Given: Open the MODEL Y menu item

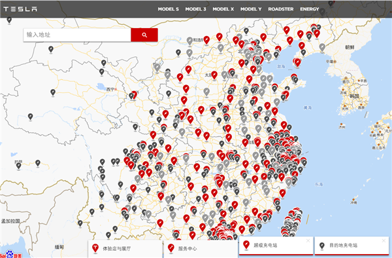Looking at the screenshot, I should click(251, 9).
